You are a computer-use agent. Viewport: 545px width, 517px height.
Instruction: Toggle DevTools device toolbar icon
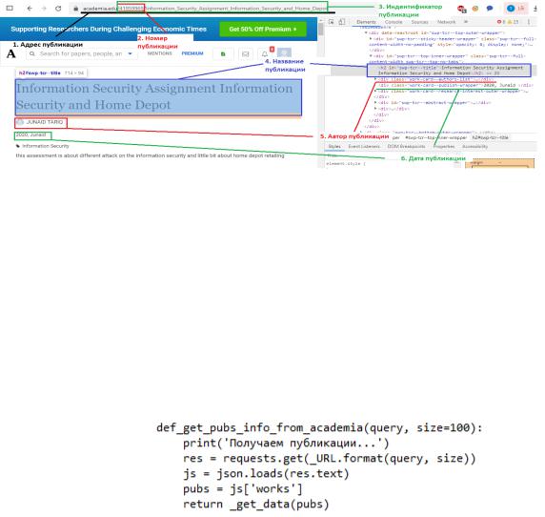pos(342,22)
